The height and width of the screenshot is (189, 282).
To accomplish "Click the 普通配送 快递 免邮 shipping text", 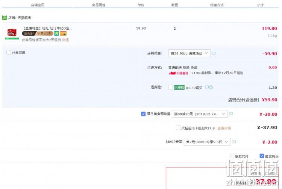I will 183,68.
